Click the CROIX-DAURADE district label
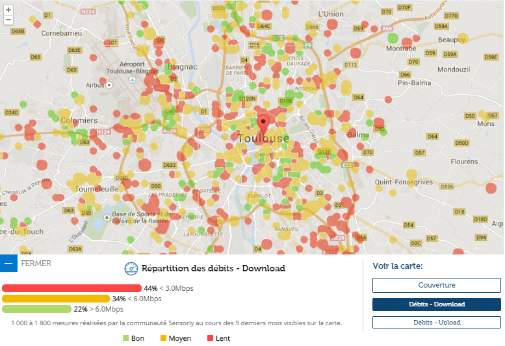The height and width of the screenshot is (346, 505). click(298, 61)
